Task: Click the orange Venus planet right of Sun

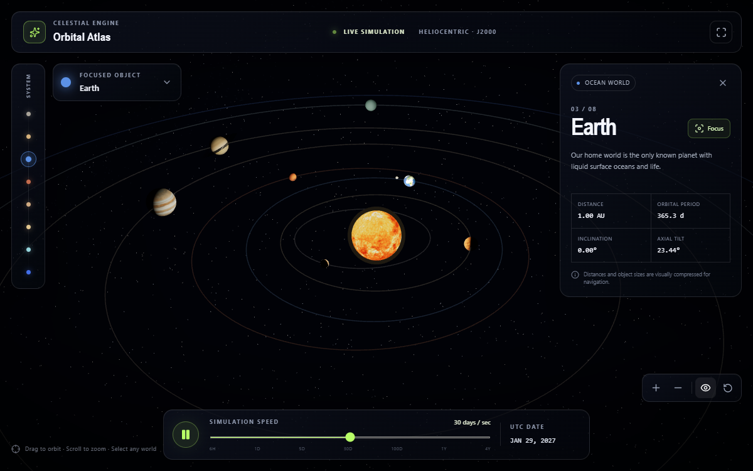Action: (x=467, y=244)
